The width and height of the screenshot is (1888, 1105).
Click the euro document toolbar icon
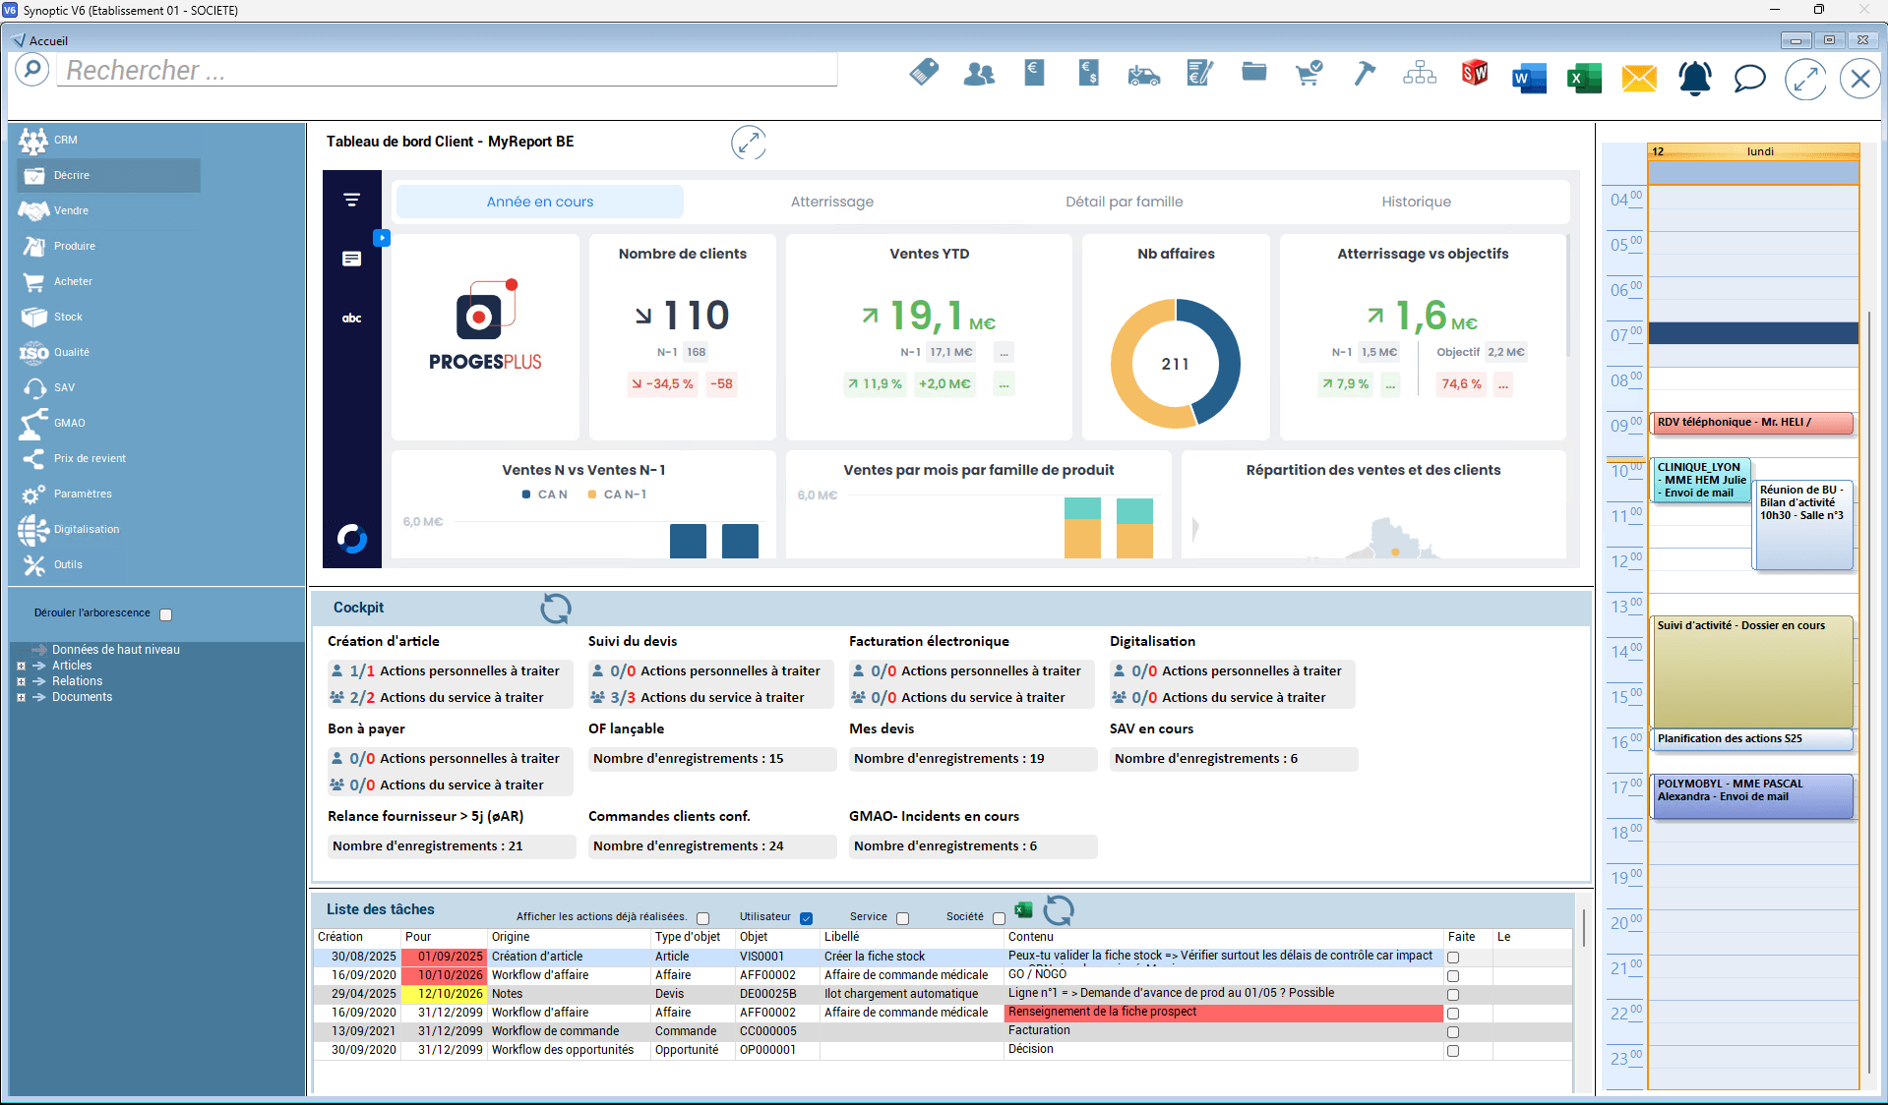(1034, 73)
